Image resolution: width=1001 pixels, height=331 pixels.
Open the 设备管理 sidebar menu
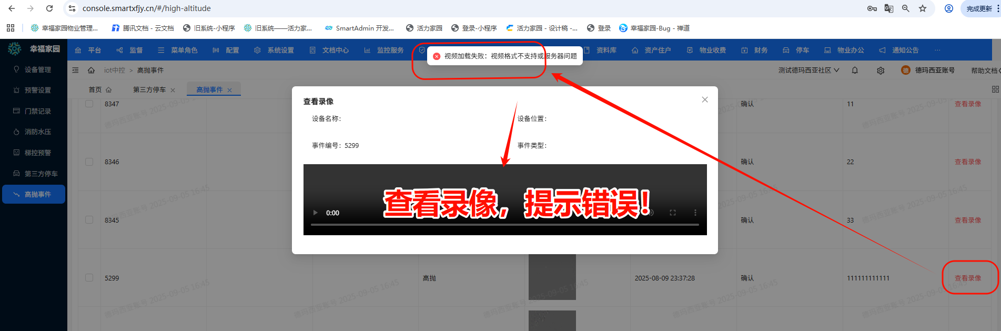[x=37, y=69]
